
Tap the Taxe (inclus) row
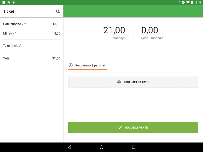pyautogui.click(x=32, y=46)
